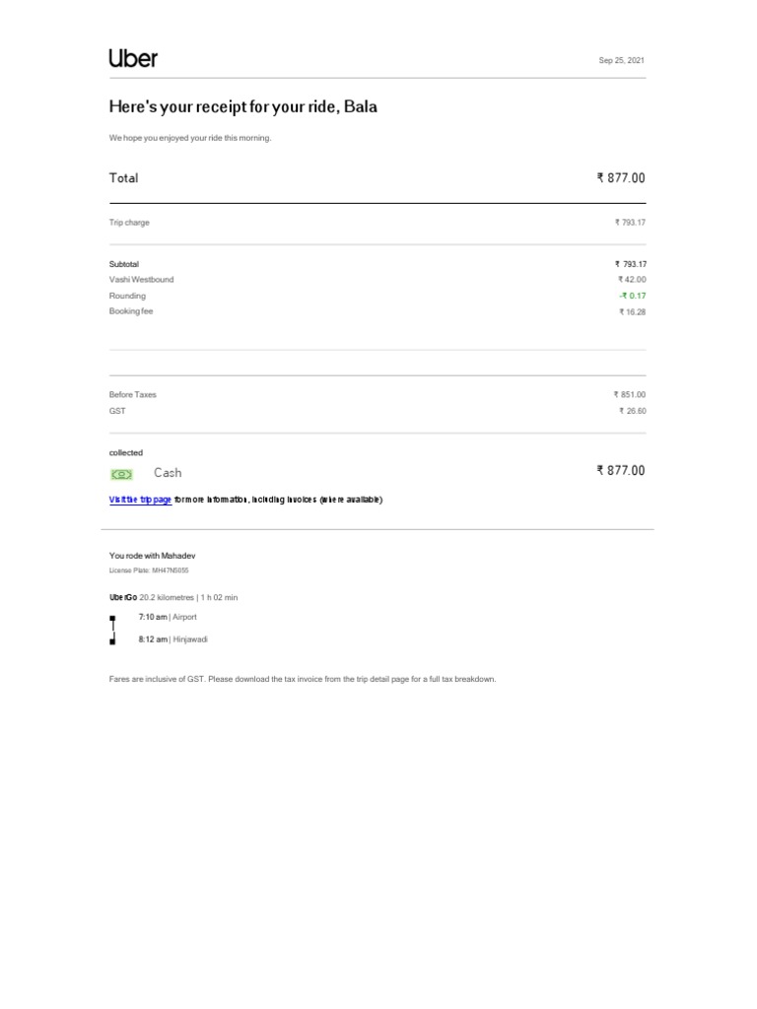The width and height of the screenshot is (757, 1009).
Task: Click the Booking fee label
Action: (x=131, y=311)
